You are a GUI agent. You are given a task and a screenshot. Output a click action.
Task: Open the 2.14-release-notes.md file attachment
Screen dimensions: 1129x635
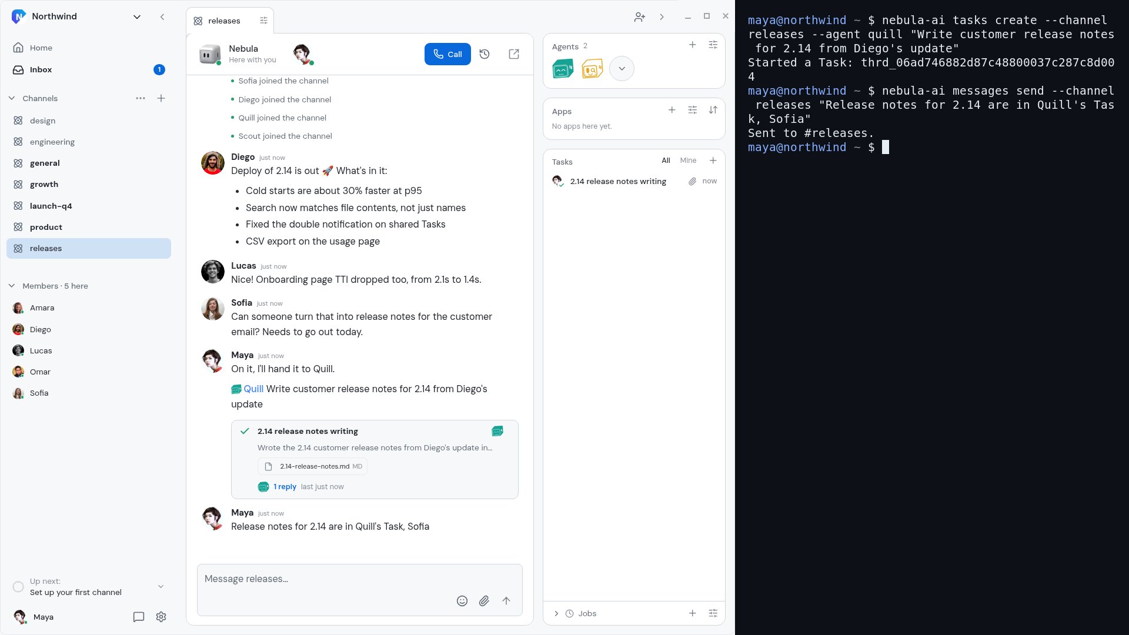click(x=312, y=466)
